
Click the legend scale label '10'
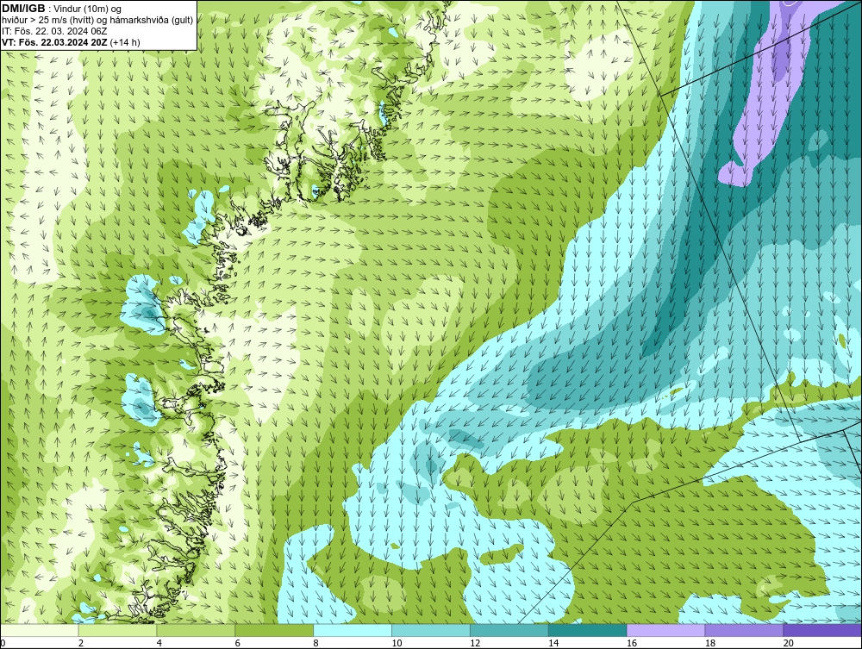(397, 643)
